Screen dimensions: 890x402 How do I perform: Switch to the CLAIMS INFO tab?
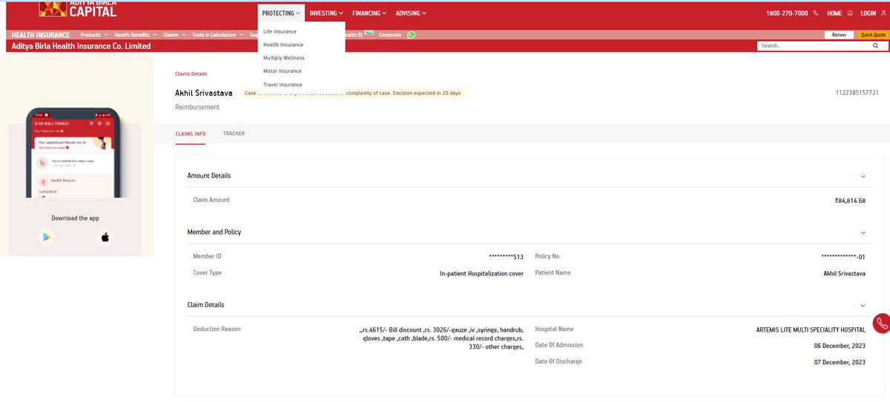[190, 134]
